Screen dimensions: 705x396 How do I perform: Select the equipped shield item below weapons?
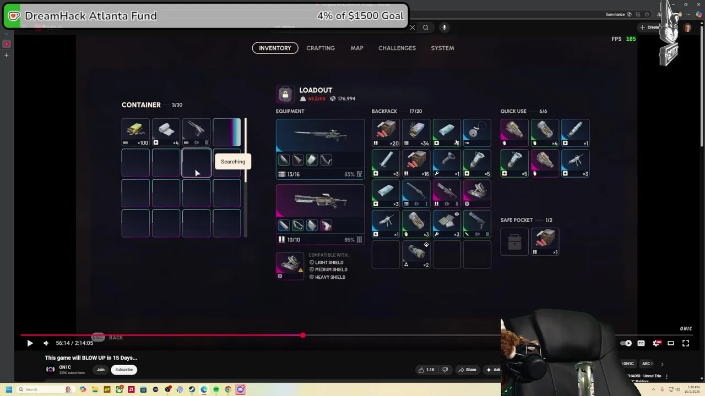click(x=290, y=266)
